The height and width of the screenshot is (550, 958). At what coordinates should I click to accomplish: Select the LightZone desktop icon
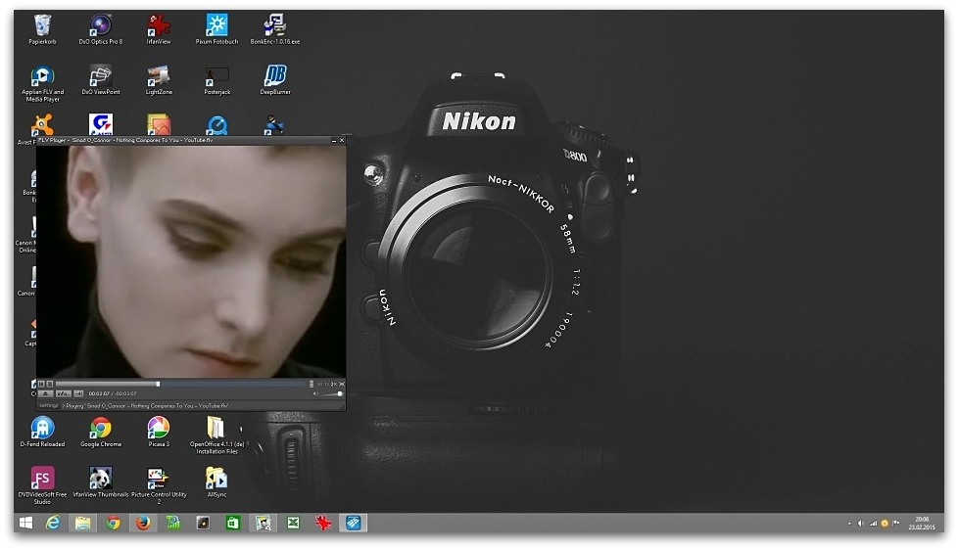pos(159,80)
